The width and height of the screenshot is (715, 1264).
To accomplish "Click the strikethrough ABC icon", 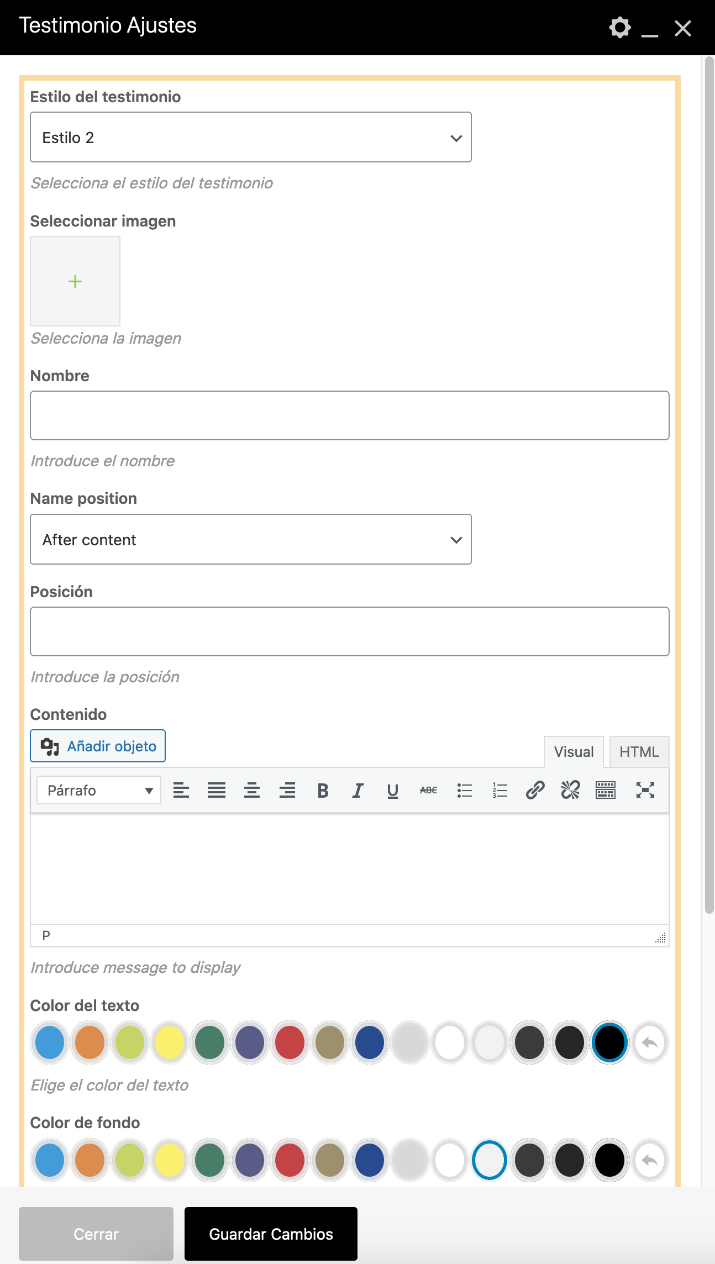I will pos(428,791).
